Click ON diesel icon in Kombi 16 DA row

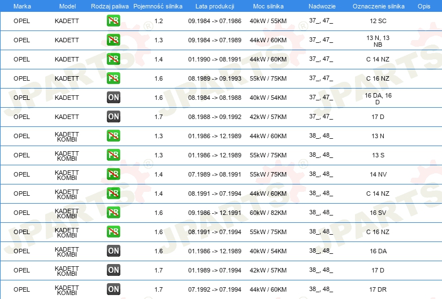click(x=113, y=250)
